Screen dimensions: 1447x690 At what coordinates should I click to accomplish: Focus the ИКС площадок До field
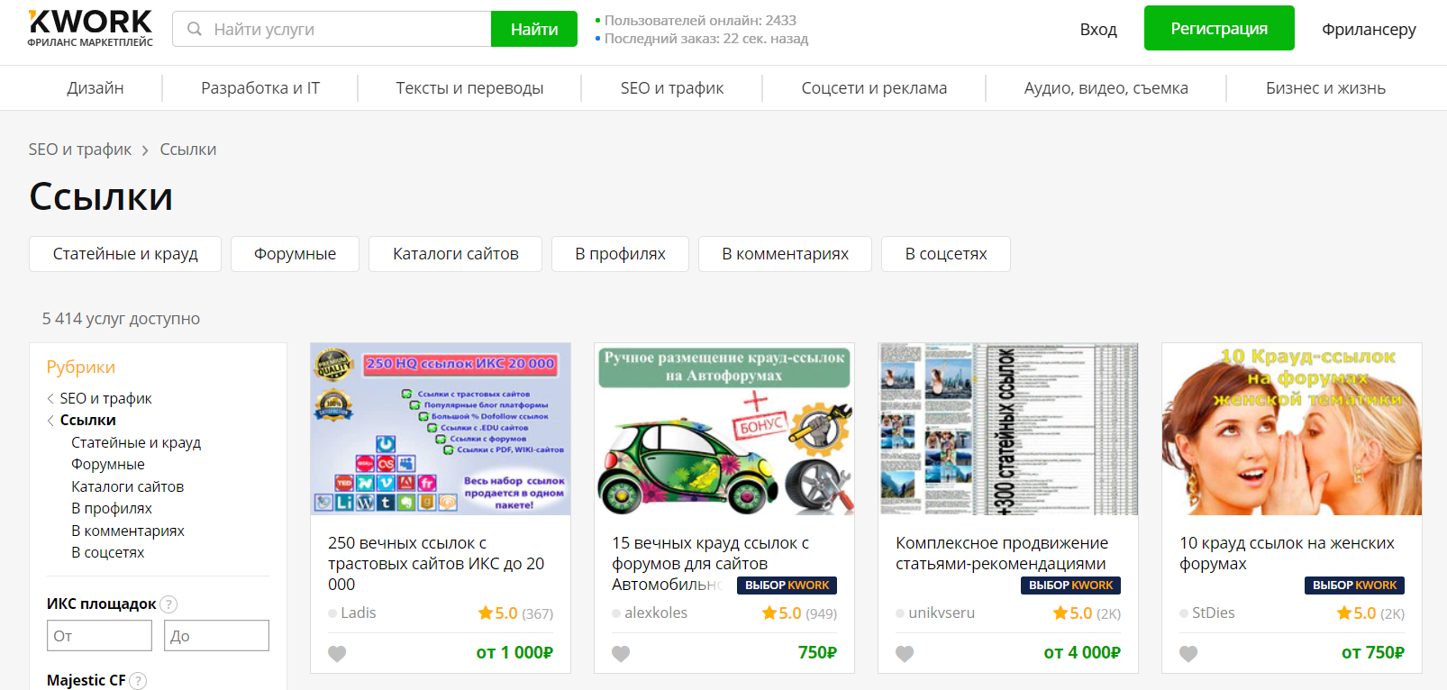tap(216, 636)
